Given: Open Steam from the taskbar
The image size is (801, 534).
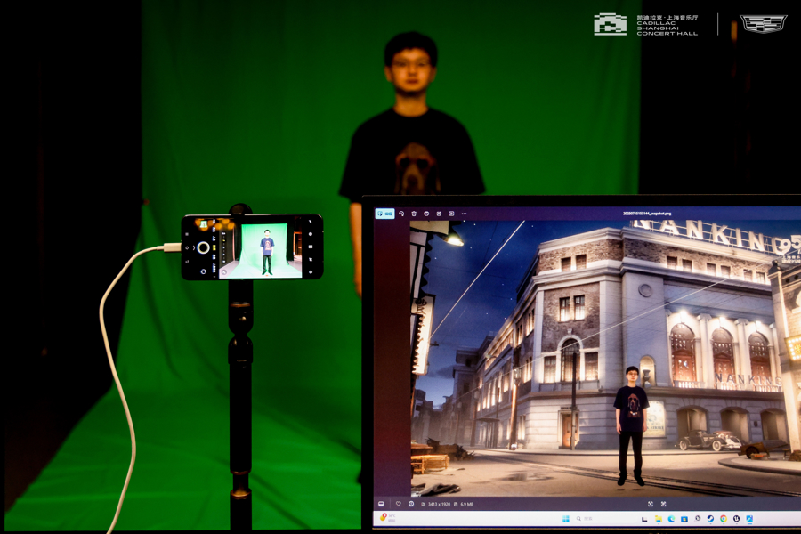Looking at the screenshot, I should pos(710,519).
